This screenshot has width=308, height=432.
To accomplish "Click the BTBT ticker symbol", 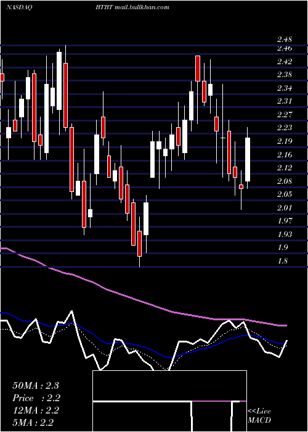I will [104, 7].
